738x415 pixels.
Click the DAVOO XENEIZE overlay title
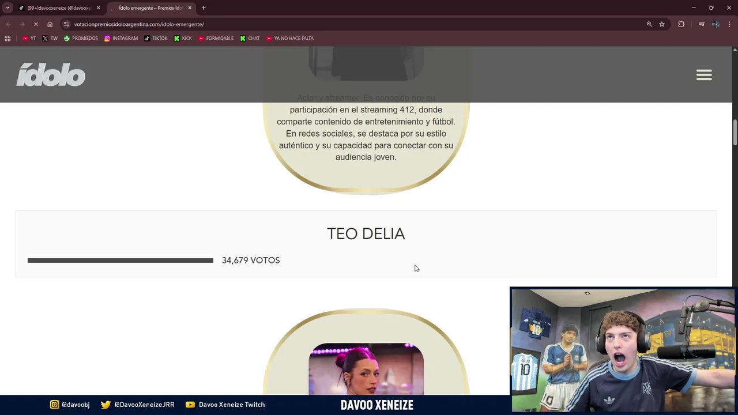point(377,405)
